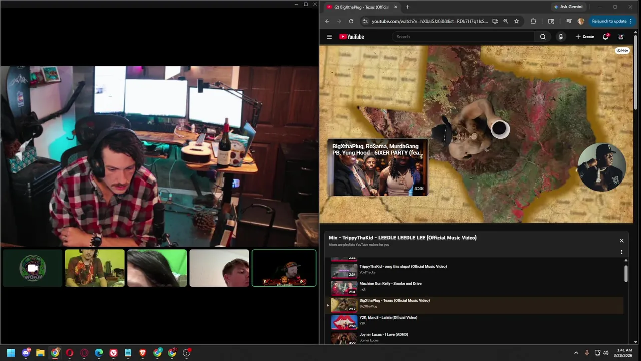Image resolution: width=641 pixels, height=361 pixels.
Task: Open Vivaldi browser from the taskbar
Action: click(114, 353)
